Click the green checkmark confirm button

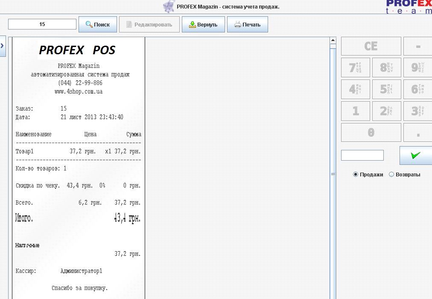coord(416,155)
